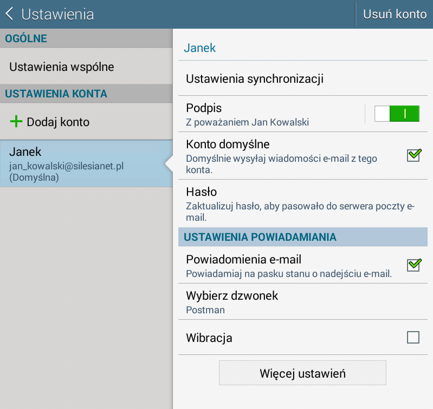Select the Janek account in sidebar
The width and height of the screenshot is (433, 409).
(81, 164)
